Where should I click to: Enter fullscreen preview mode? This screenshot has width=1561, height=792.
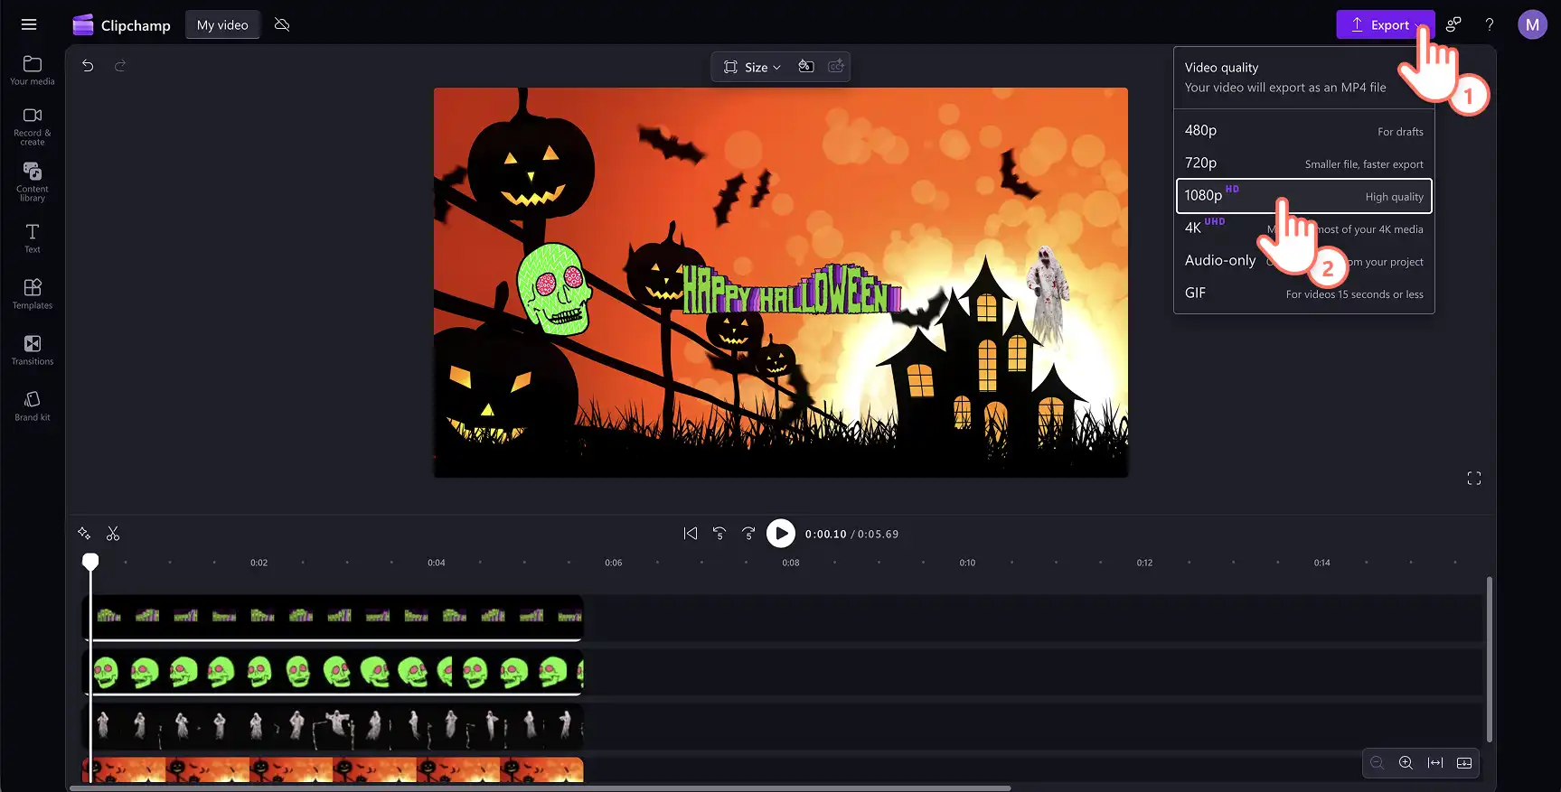click(1474, 478)
